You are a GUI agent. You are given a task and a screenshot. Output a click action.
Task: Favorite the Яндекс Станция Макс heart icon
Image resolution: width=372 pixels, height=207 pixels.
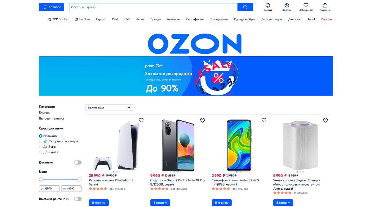click(x=325, y=120)
